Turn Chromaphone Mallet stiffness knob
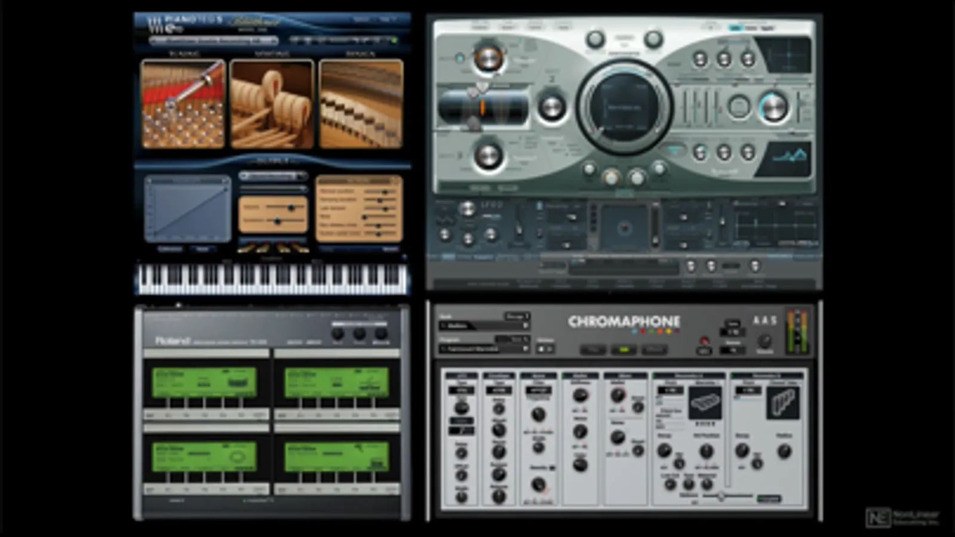The image size is (955, 537). 580,396
